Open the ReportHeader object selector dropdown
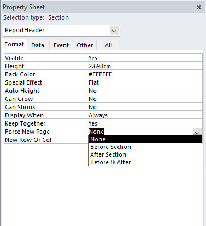This screenshot has height=226, width=206. 114,31
